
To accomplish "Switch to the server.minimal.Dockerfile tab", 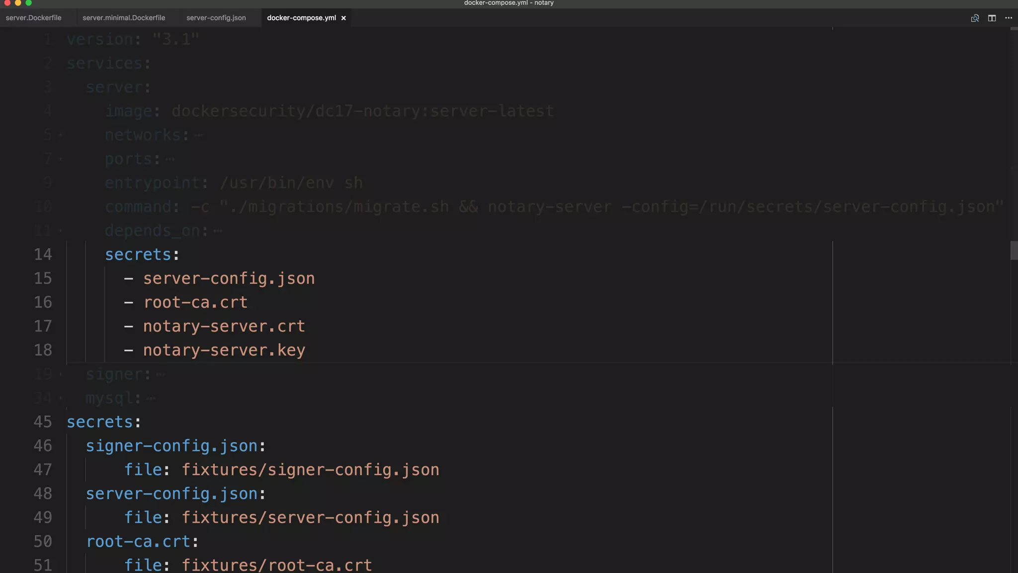I will pyautogui.click(x=124, y=18).
